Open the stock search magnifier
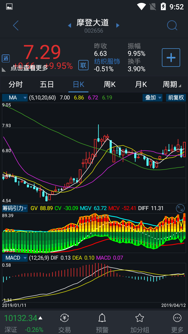 pyautogui.click(x=172, y=25)
